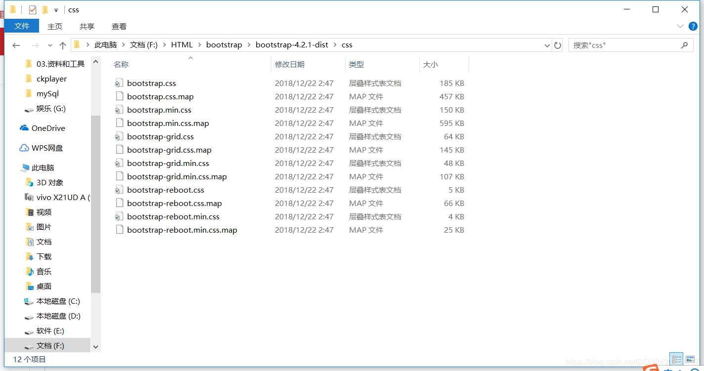This screenshot has height=371, width=704.
Task: Open the 共享 ribbon tab
Action: click(87, 26)
